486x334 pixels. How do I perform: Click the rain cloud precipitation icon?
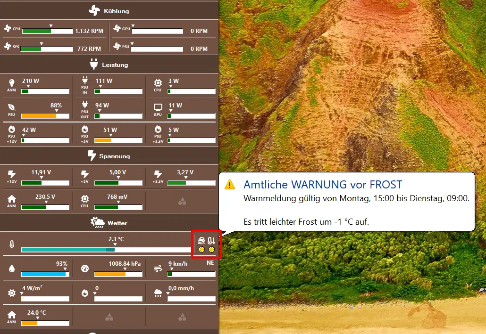coord(158,293)
